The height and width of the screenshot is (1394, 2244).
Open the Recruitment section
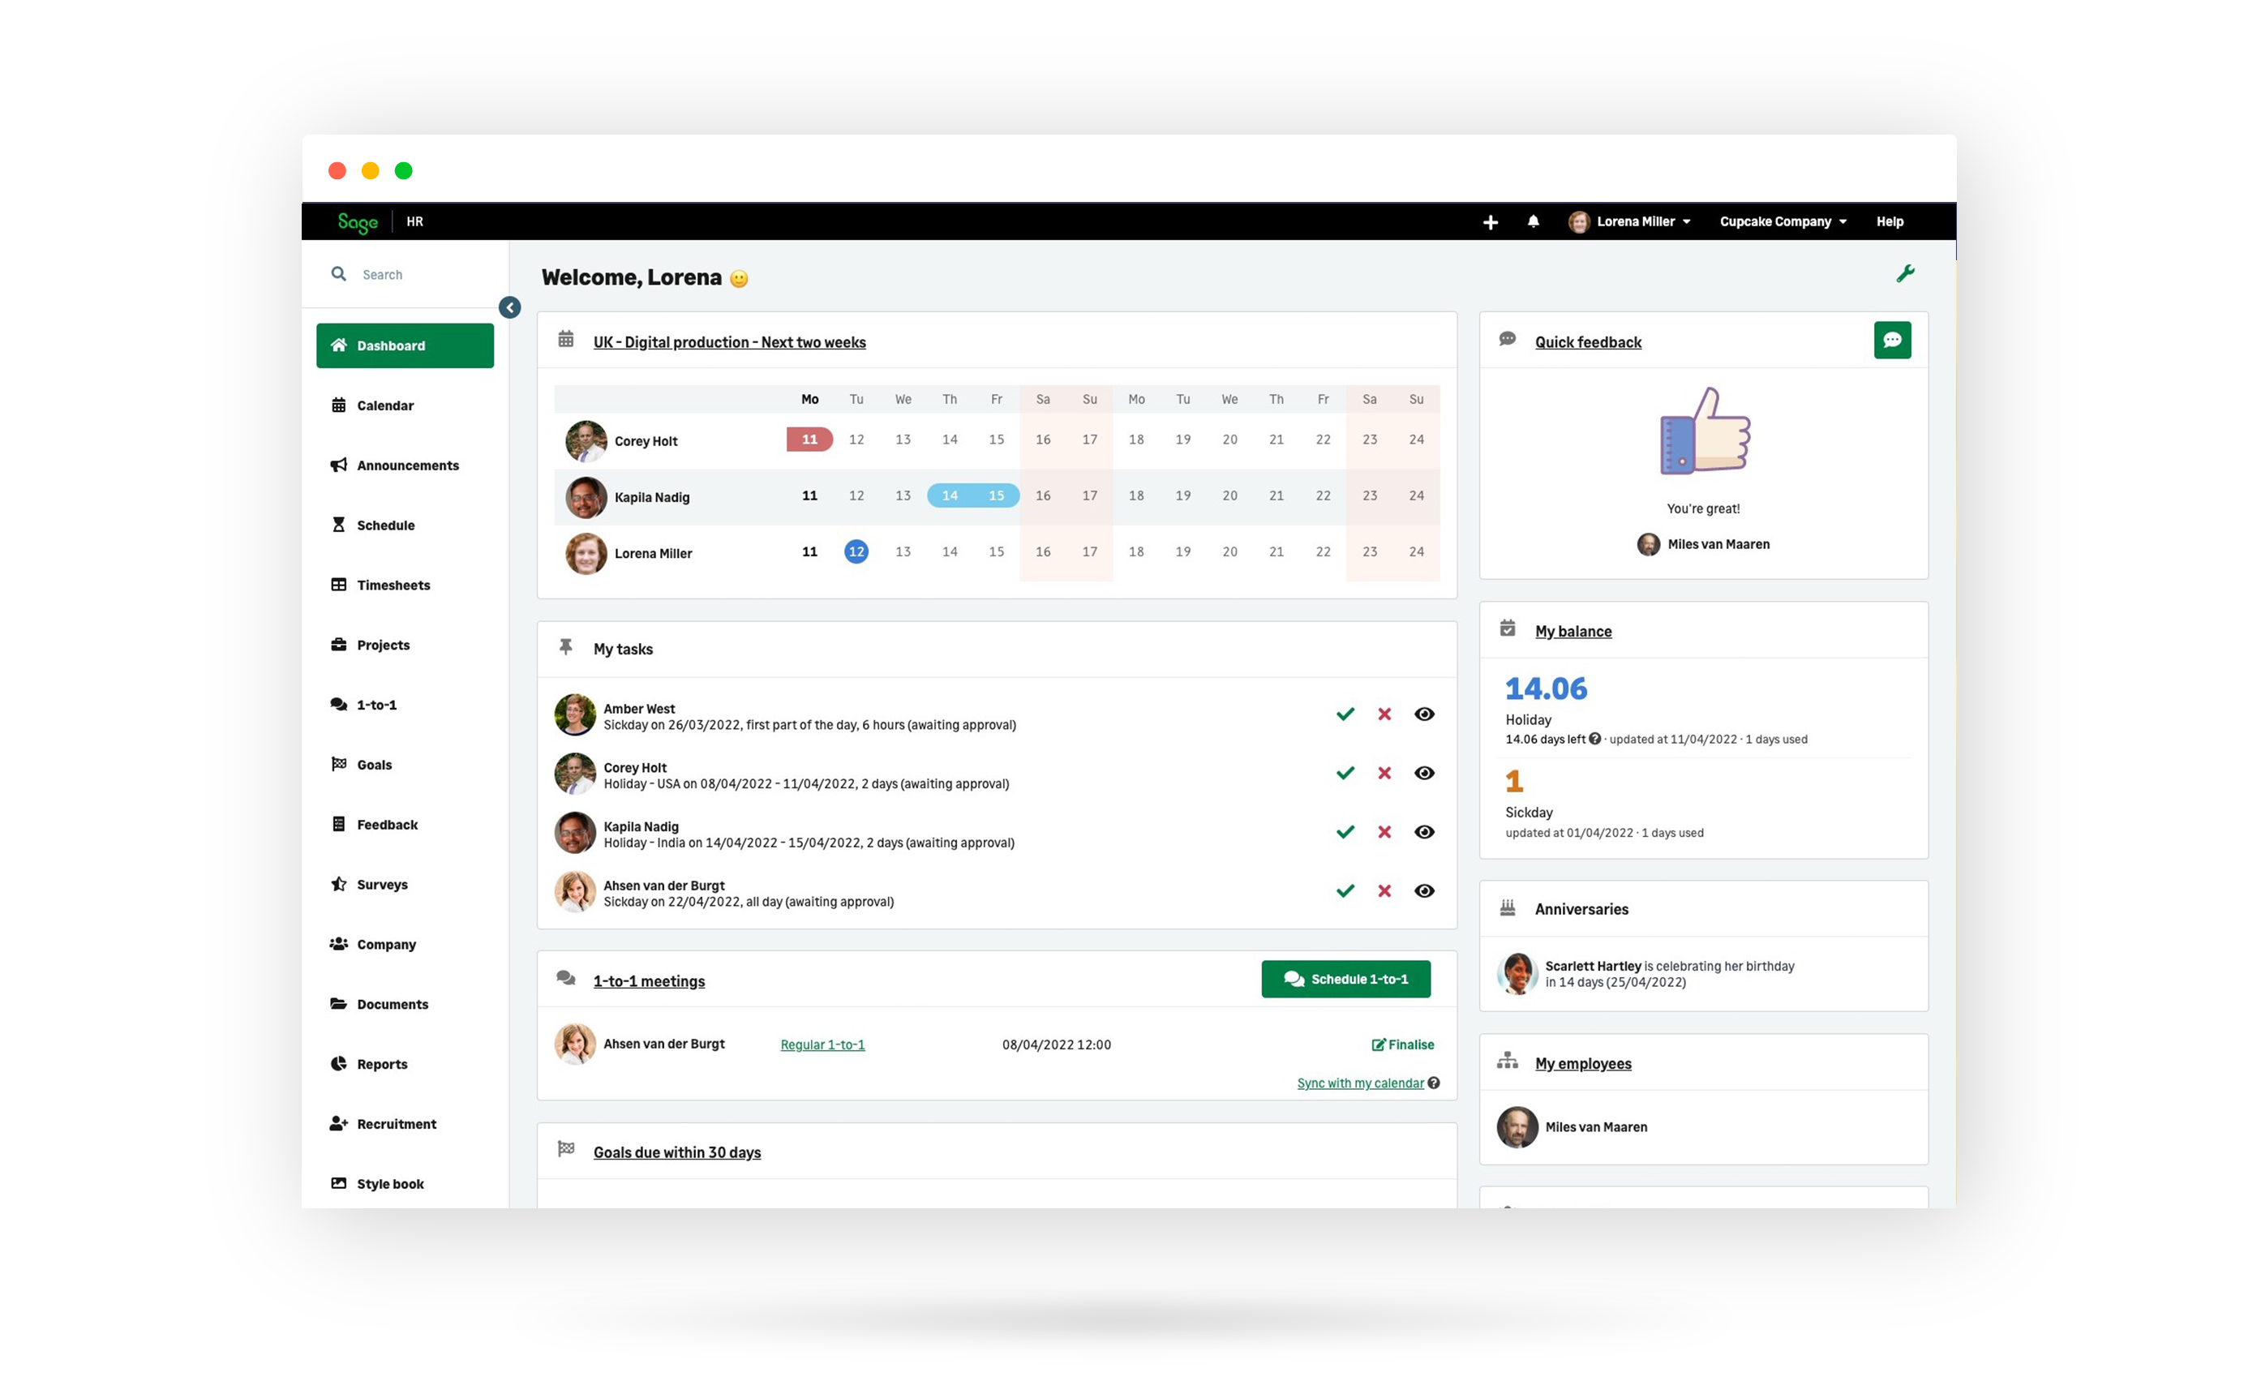pyautogui.click(x=398, y=1122)
